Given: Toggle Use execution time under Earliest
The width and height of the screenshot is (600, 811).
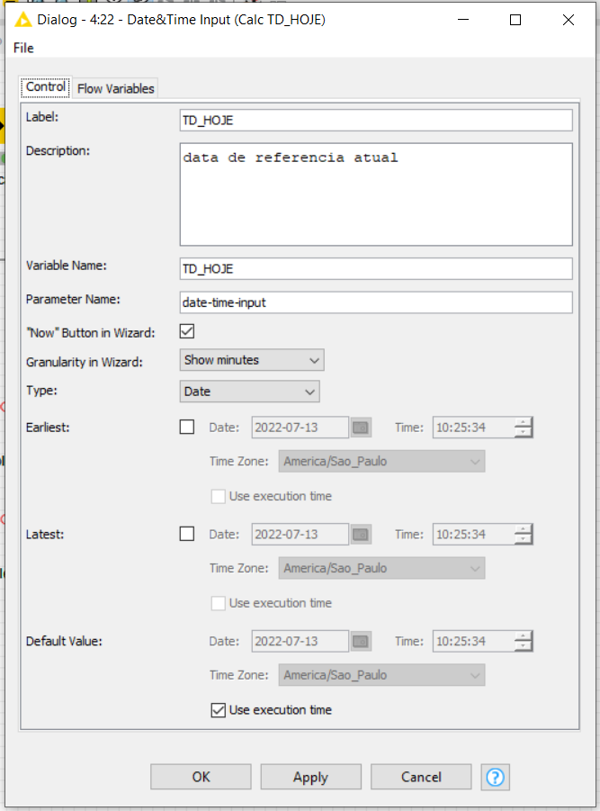Looking at the screenshot, I should pos(218,497).
